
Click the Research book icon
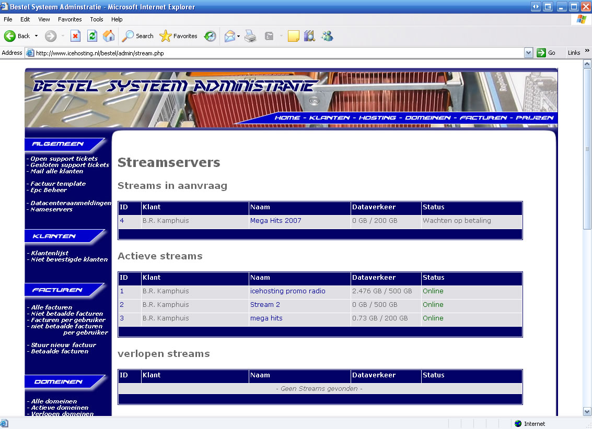(x=310, y=36)
